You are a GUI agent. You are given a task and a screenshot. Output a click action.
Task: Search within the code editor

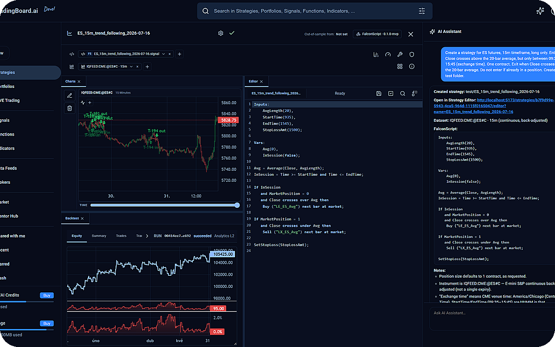(402, 93)
